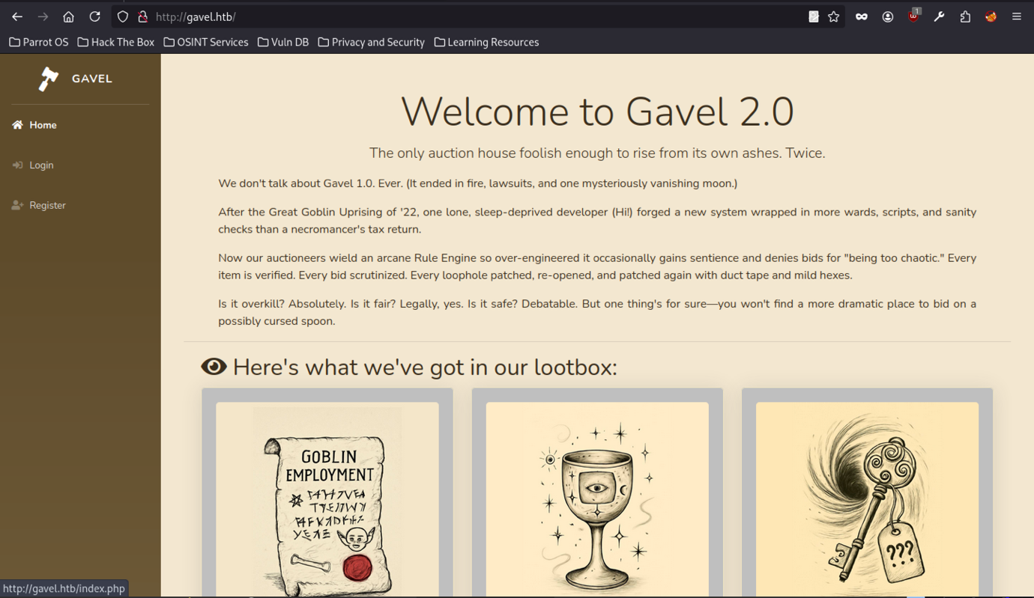Open the Extensions puzzle piece menu
Image resolution: width=1034 pixels, height=598 pixels.
point(965,16)
